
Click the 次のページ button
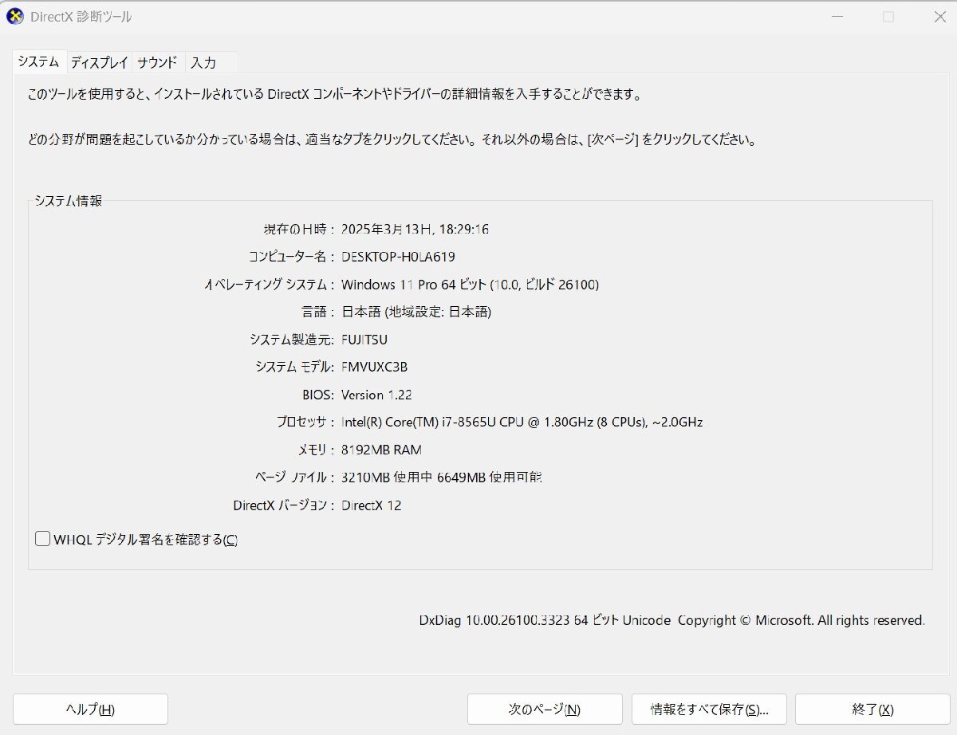[545, 709]
